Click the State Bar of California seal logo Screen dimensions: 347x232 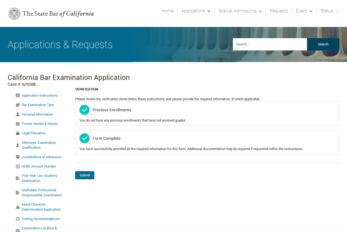14,14
